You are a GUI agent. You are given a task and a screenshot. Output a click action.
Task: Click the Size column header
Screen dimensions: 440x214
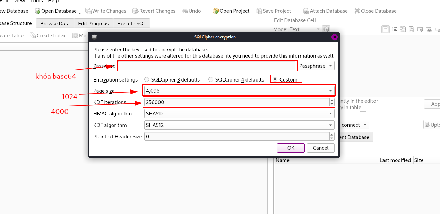point(426,160)
